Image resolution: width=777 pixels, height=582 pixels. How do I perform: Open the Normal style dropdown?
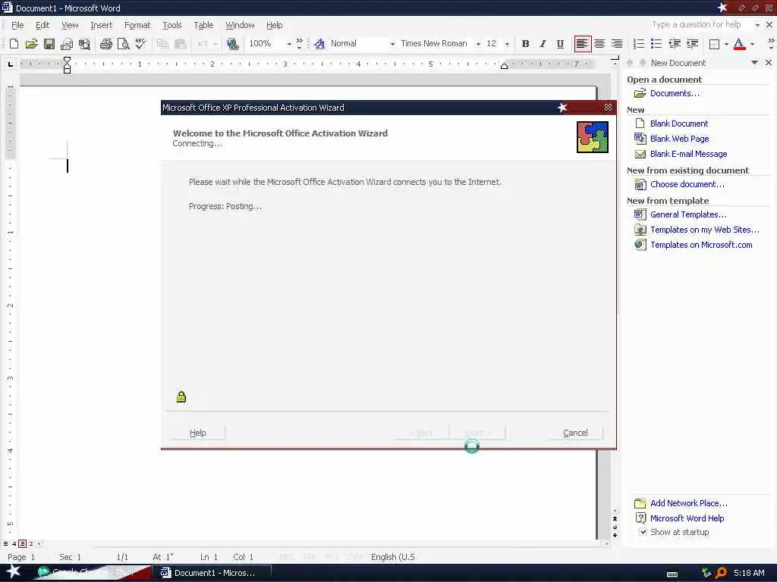pyautogui.click(x=392, y=44)
